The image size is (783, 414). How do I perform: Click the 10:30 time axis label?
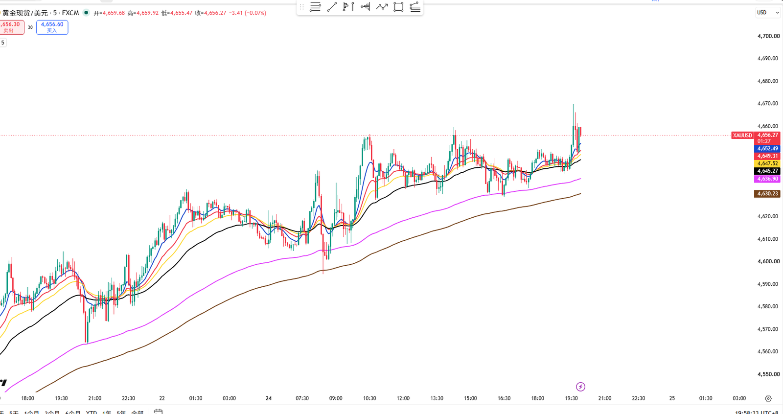369,398
